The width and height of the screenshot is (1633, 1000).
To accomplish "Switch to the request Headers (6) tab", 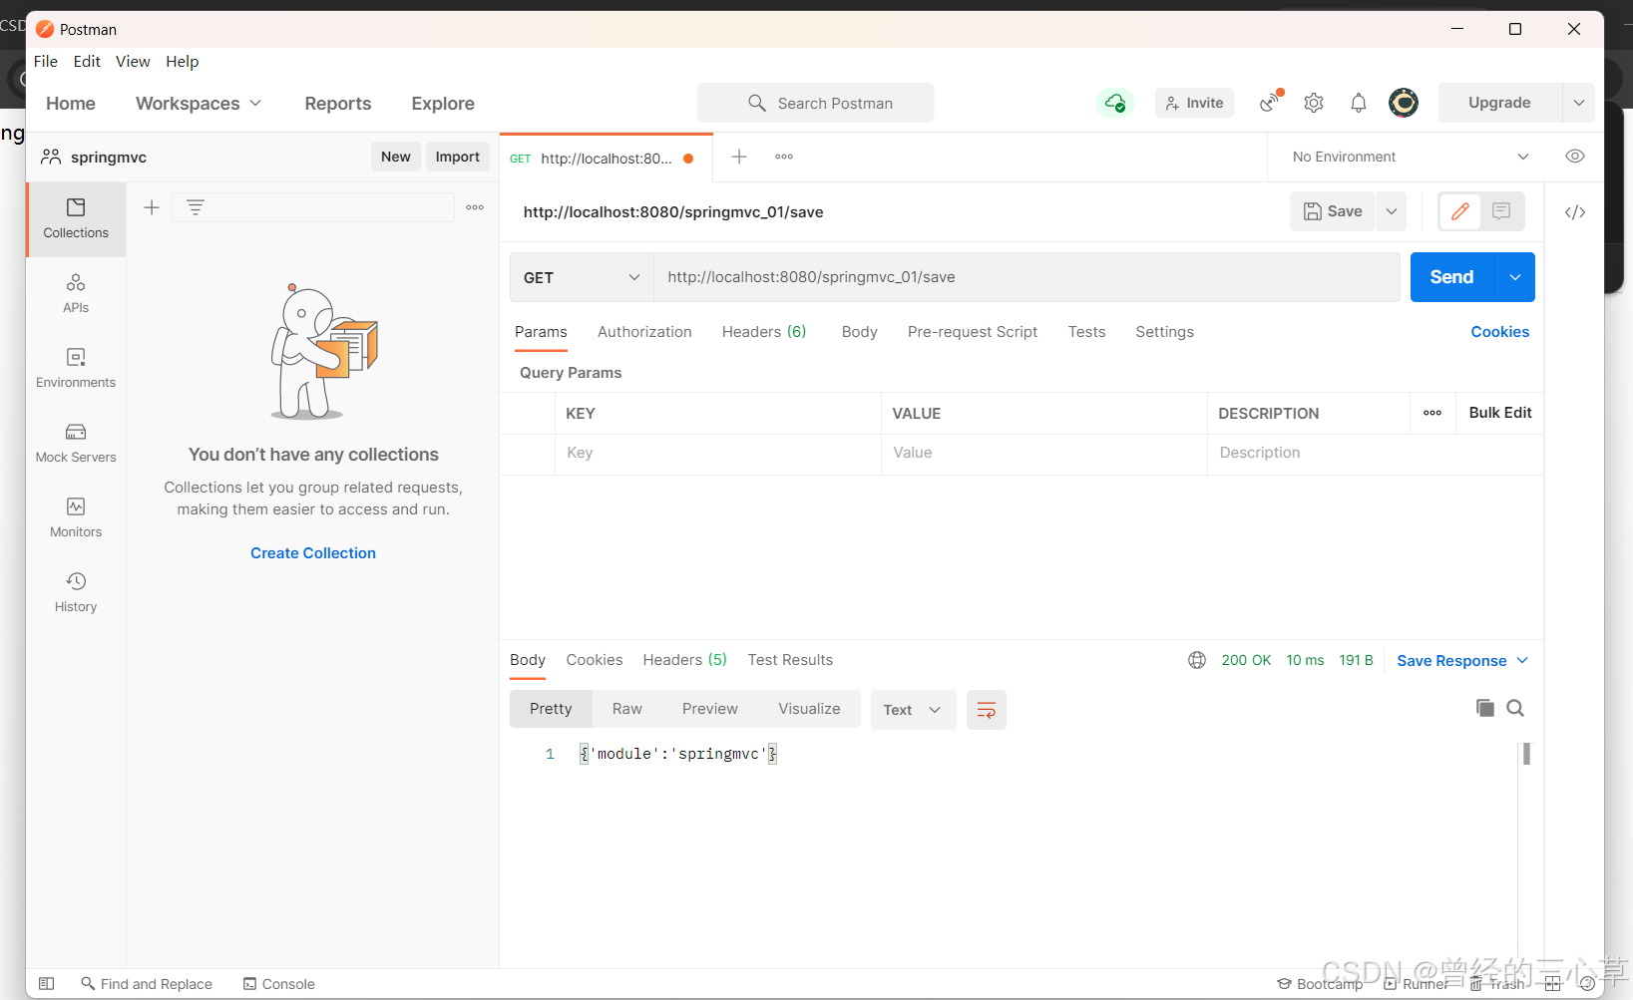I will (x=764, y=332).
